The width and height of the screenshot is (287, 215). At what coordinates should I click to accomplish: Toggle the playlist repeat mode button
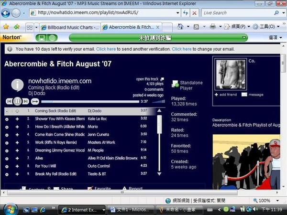35,101
